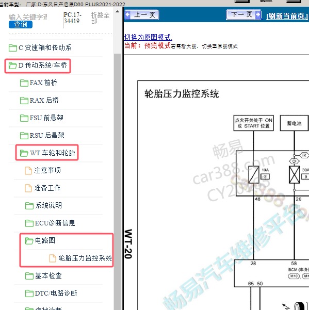
Task: Click the M10 connector label
Action: click(x=294, y=276)
